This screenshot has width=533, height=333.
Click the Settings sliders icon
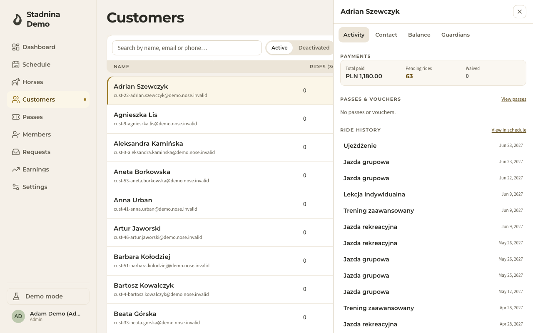(x=16, y=187)
